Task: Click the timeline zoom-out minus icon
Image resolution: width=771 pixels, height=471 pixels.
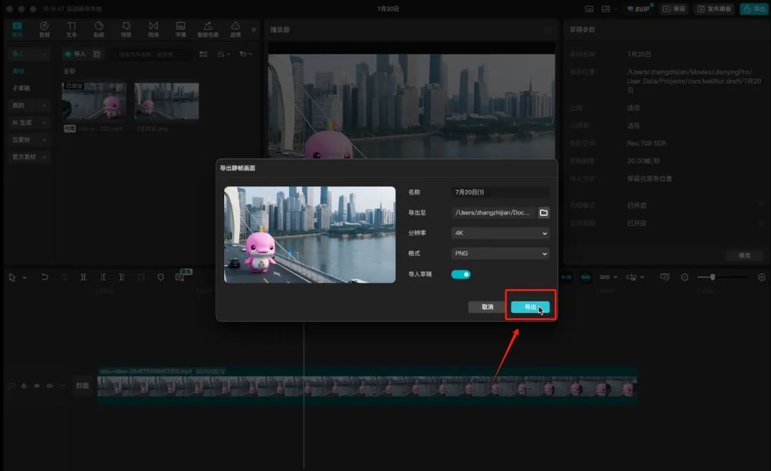Action: tap(685, 277)
